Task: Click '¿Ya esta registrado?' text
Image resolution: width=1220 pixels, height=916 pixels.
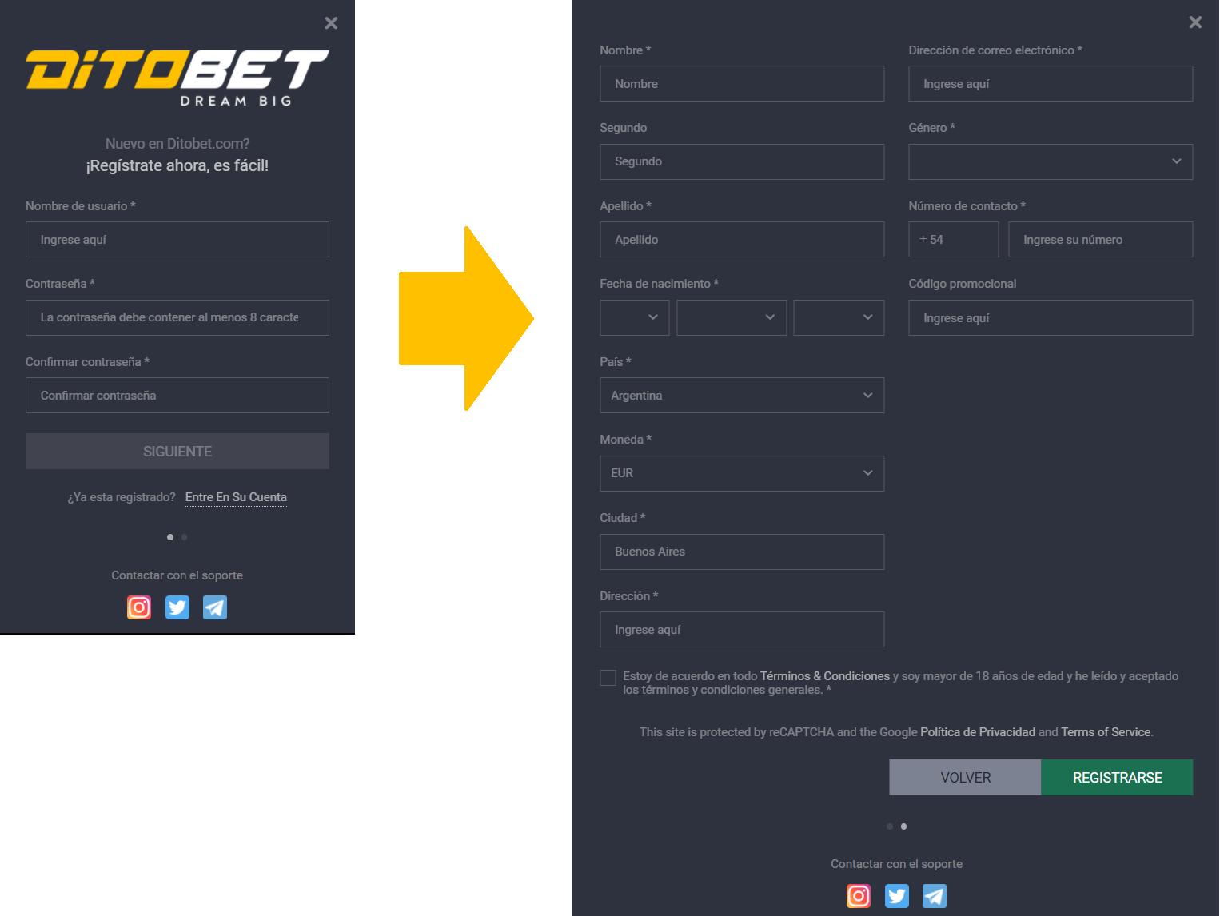Action: [x=122, y=497]
